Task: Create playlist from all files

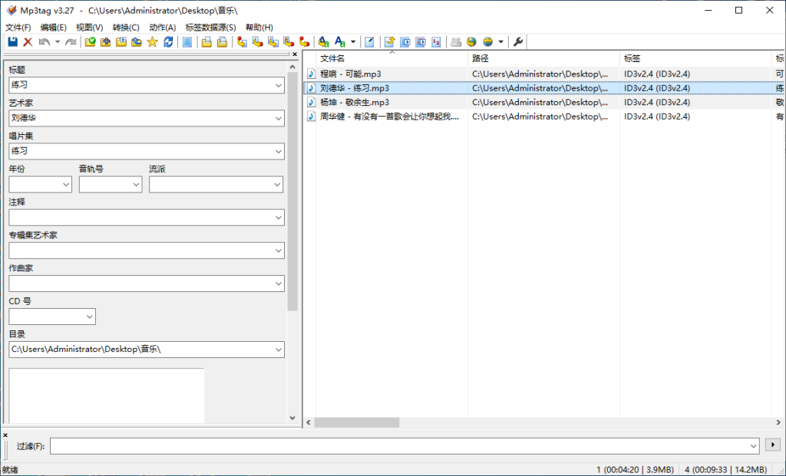Action: pos(206,42)
